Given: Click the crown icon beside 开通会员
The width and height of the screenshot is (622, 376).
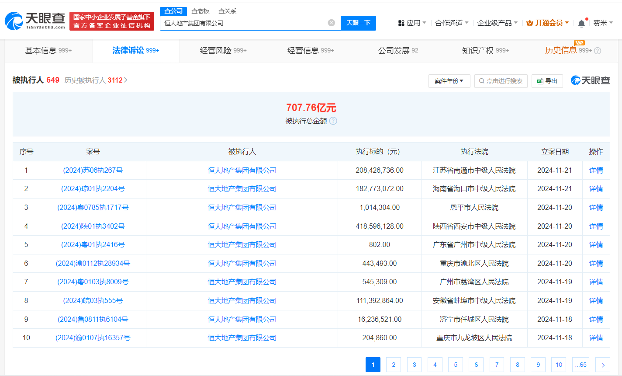Looking at the screenshot, I should tap(530, 23).
